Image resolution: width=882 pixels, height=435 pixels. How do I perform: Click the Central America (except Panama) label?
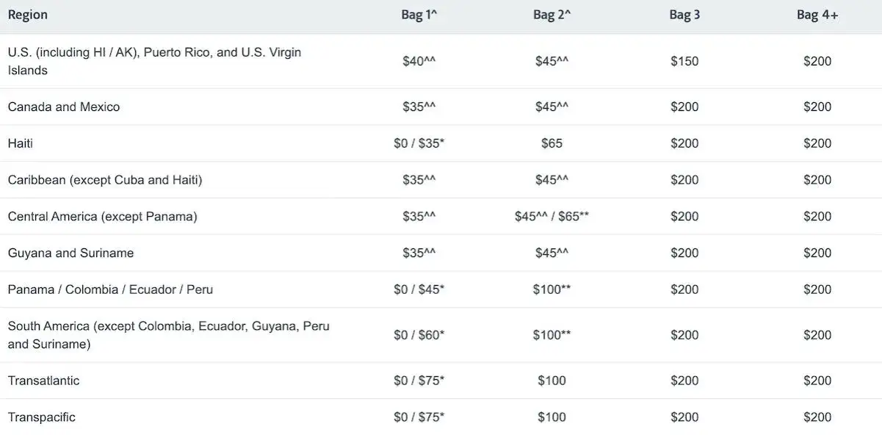[x=103, y=217]
